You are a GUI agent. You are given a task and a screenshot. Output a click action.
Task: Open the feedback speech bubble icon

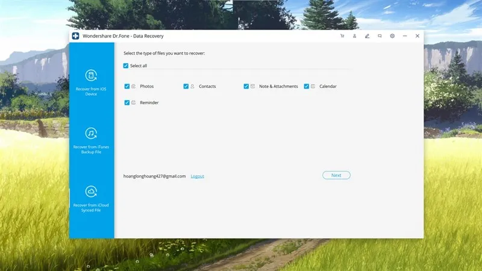(380, 36)
